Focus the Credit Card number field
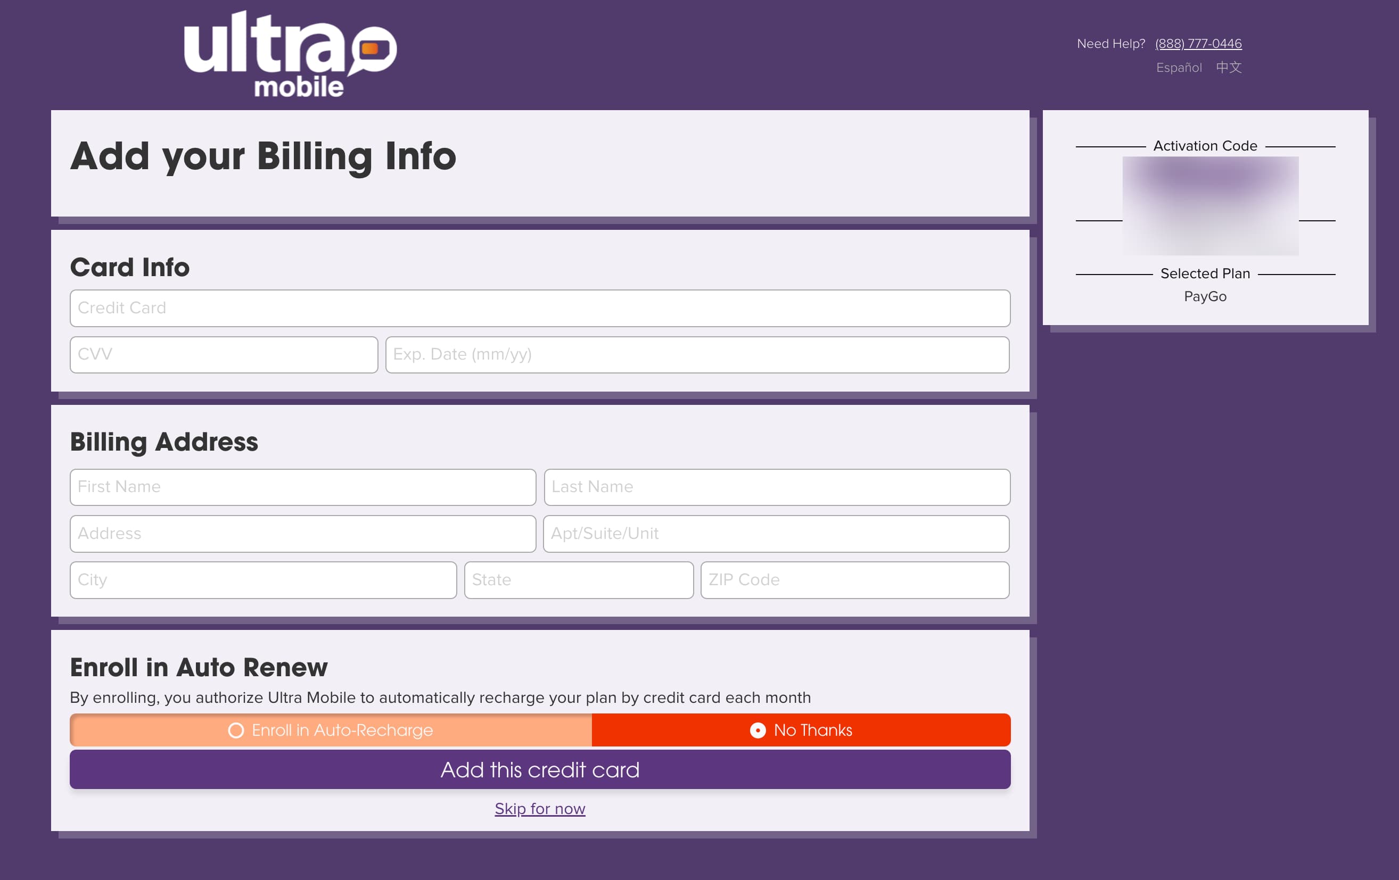1399x880 pixels. coord(540,308)
